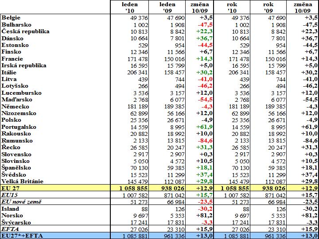Click the Norsko country name
The height and width of the screenshot is (239, 319).
pyautogui.click(x=12, y=216)
